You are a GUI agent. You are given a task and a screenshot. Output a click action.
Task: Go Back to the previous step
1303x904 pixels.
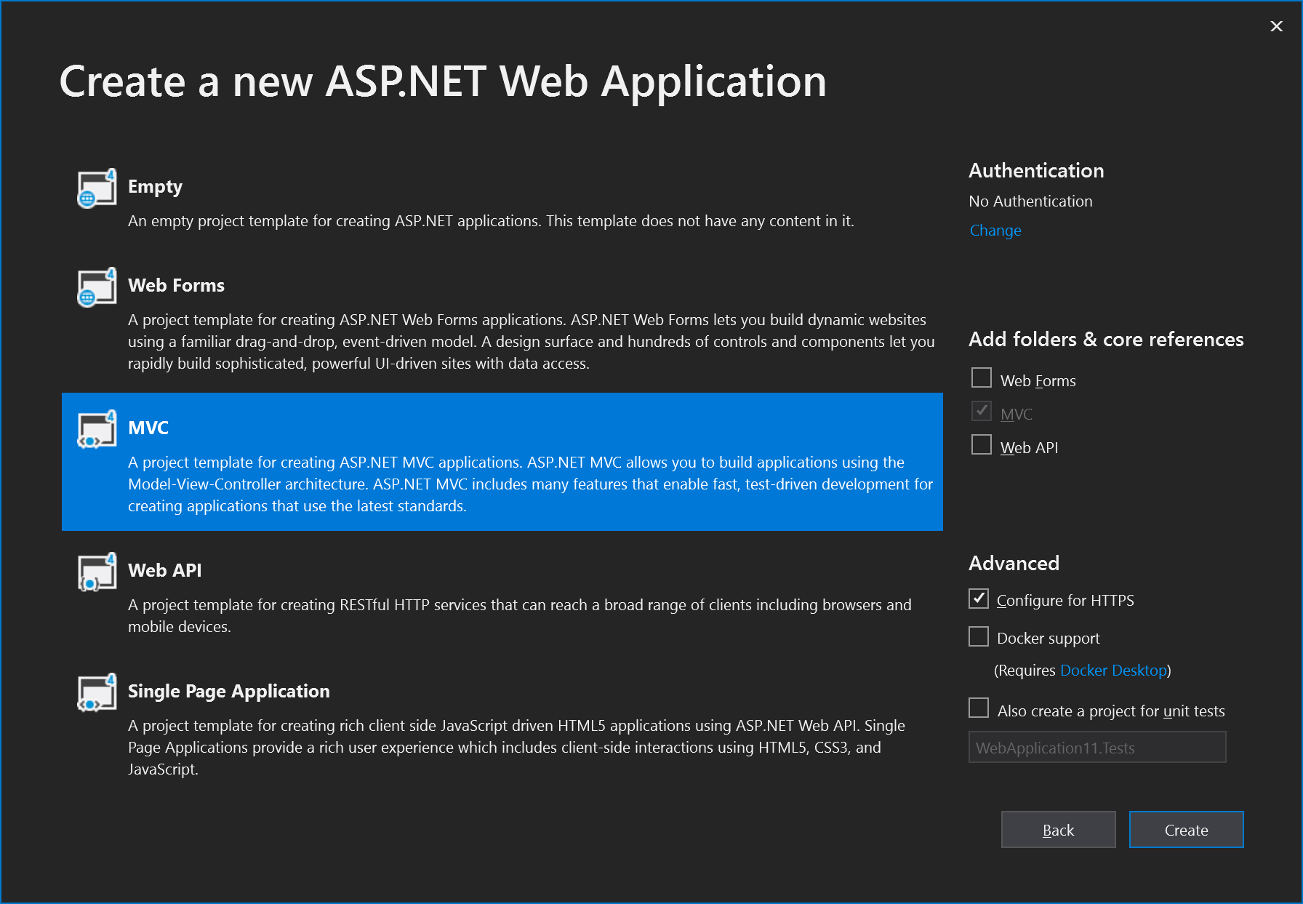(x=1058, y=830)
